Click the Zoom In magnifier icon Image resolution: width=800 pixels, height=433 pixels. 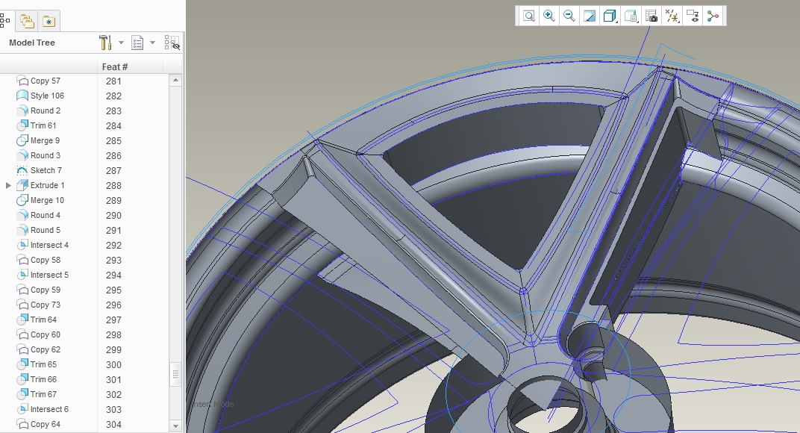(549, 16)
